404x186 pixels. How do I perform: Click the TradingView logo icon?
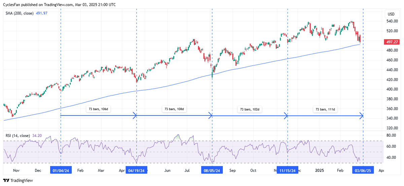point(6,180)
